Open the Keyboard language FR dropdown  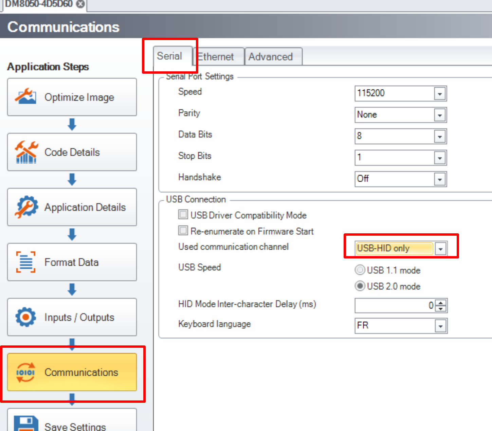coord(440,326)
